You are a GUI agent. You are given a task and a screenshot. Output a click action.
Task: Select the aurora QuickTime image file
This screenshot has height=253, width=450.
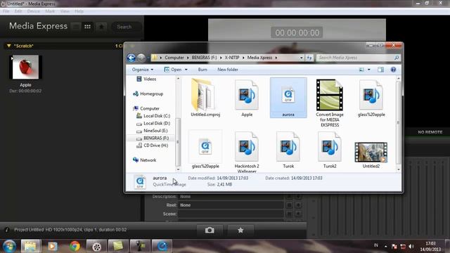click(x=288, y=98)
